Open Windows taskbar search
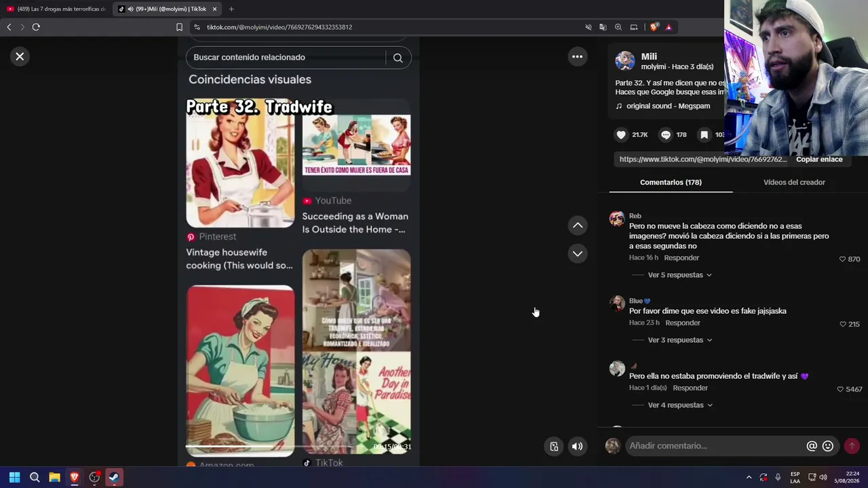This screenshot has height=488, width=868. pos(35,477)
